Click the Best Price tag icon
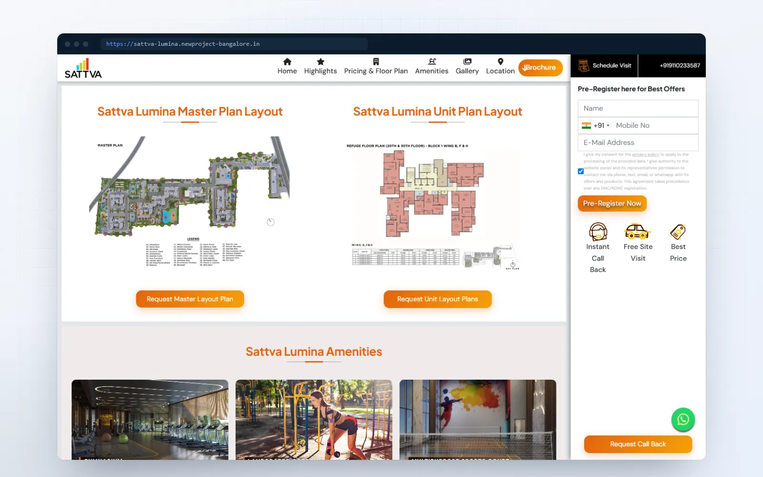This screenshot has width=763, height=477. click(x=678, y=232)
